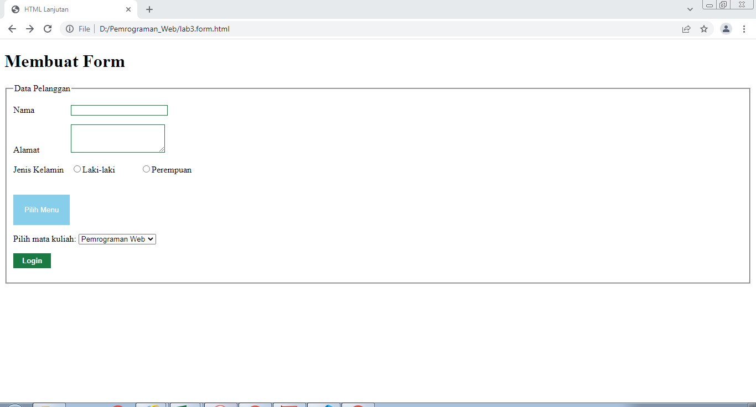Click the Membuat Form heading
Image resolution: width=756 pixels, height=407 pixels.
tap(65, 61)
